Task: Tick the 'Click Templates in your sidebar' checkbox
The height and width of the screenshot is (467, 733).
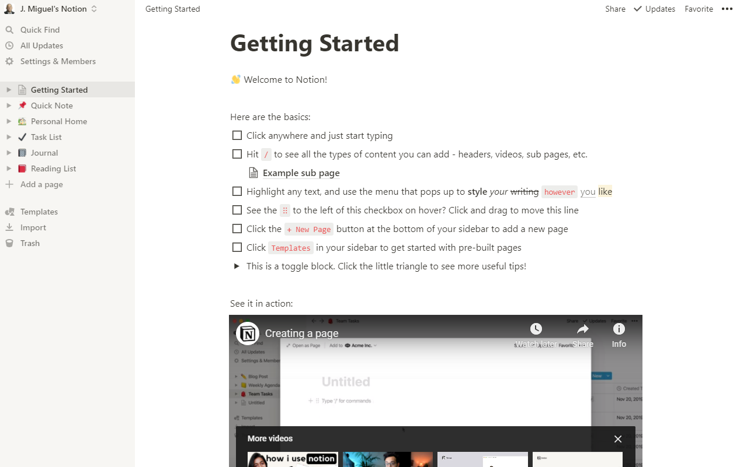Action: click(x=237, y=248)
